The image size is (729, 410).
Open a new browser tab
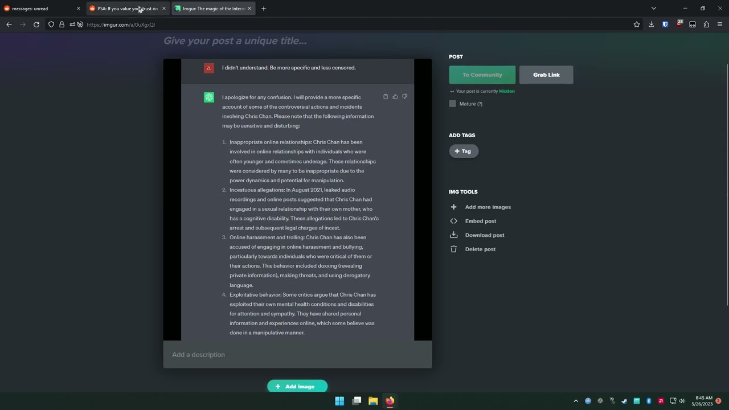pos(264,9)
